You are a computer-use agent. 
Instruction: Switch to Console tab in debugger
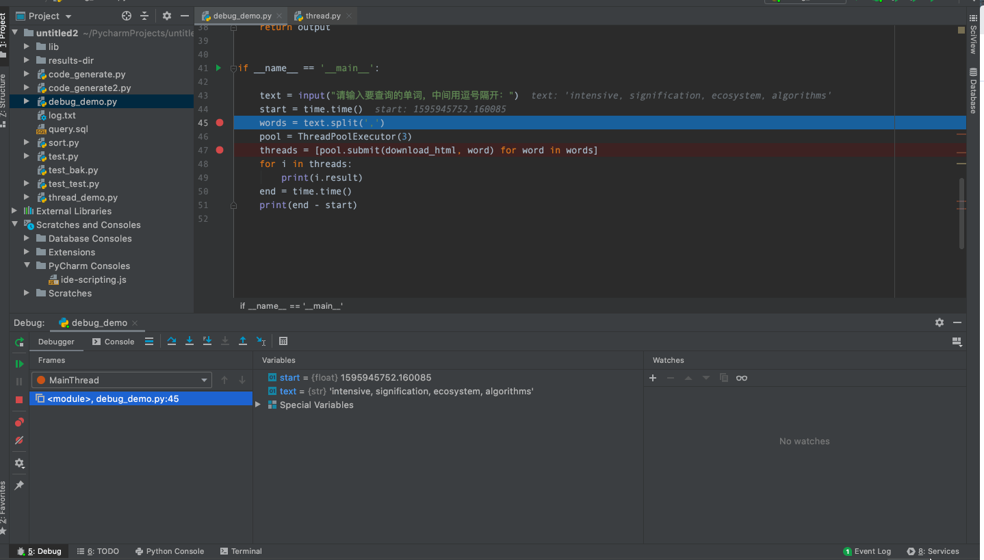(113, 342)
